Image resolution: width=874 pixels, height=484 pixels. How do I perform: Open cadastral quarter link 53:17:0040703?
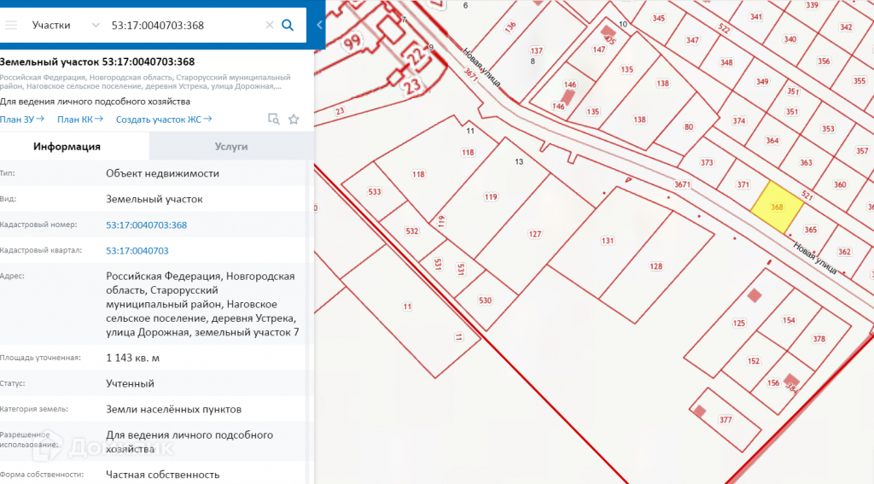click(x=137, y=251)
